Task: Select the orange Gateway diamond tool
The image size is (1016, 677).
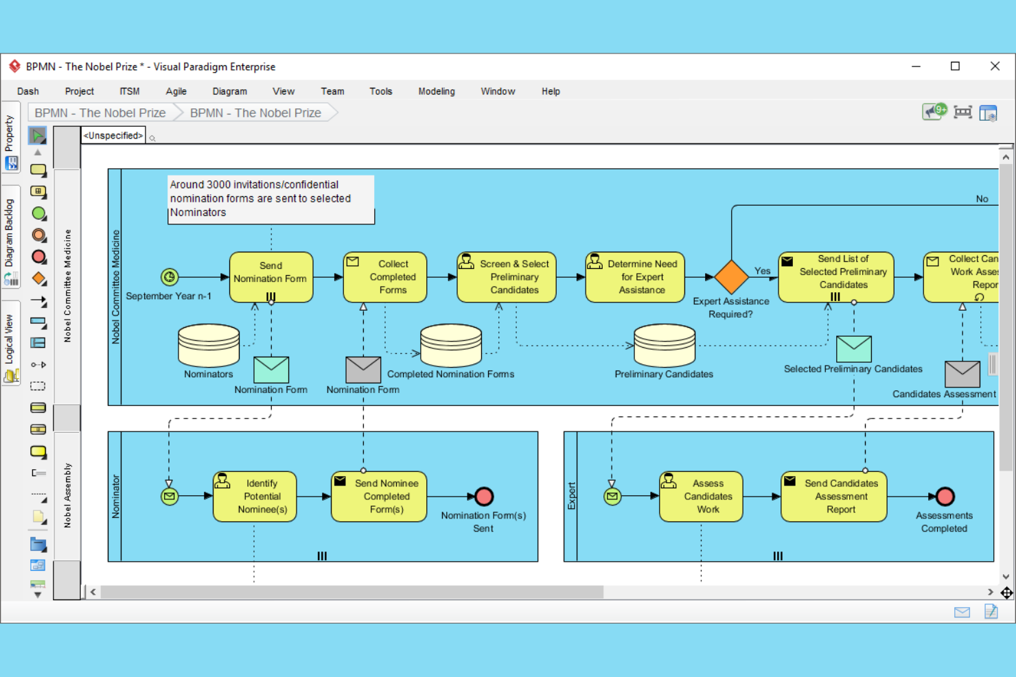Action: point(38,279)
